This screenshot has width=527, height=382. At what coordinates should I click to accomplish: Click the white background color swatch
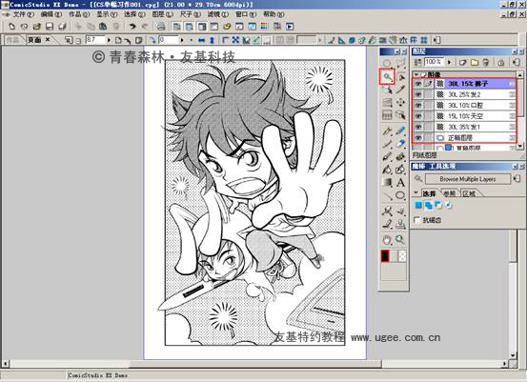tap(394, 256)
